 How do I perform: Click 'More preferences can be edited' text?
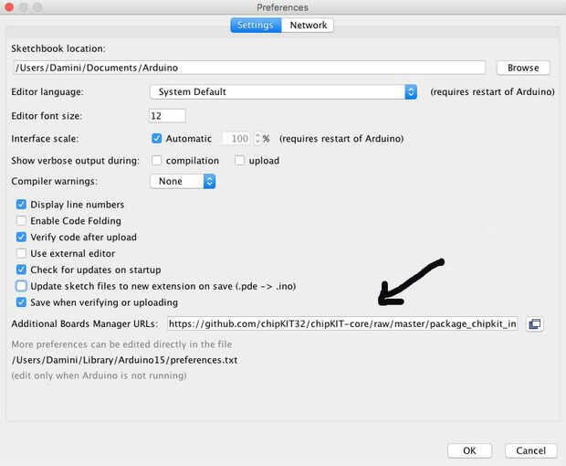point(121,344)
